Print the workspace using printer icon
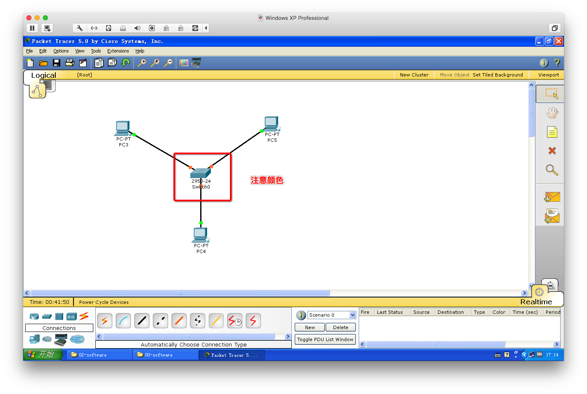 70,63
